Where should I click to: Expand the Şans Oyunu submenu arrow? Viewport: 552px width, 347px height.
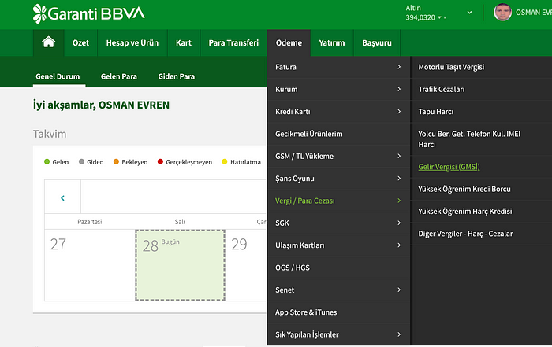click(399, 179)
